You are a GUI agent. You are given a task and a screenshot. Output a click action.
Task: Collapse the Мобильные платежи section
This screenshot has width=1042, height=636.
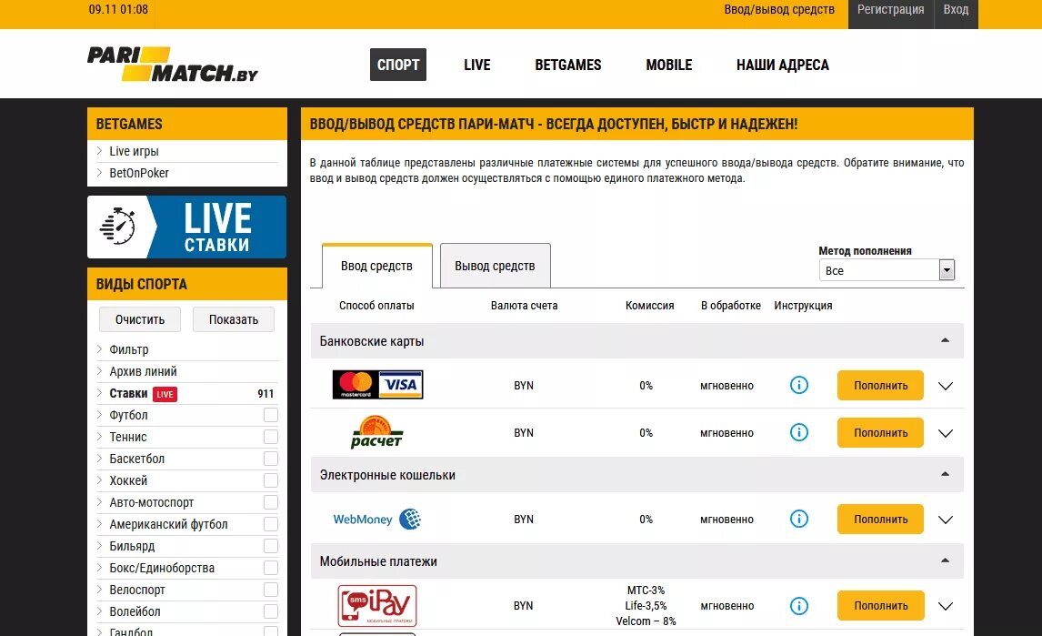click(x=945, y=560)
